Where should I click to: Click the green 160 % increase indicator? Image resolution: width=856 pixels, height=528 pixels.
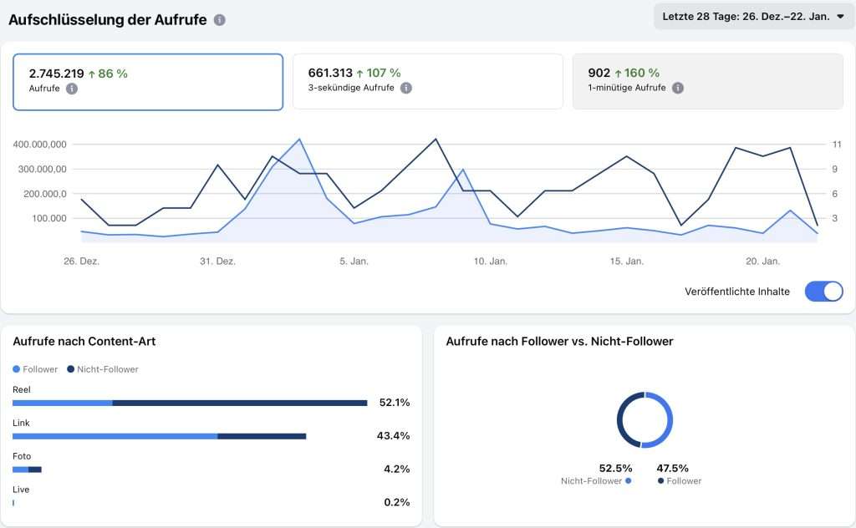(x=637, y=73)
